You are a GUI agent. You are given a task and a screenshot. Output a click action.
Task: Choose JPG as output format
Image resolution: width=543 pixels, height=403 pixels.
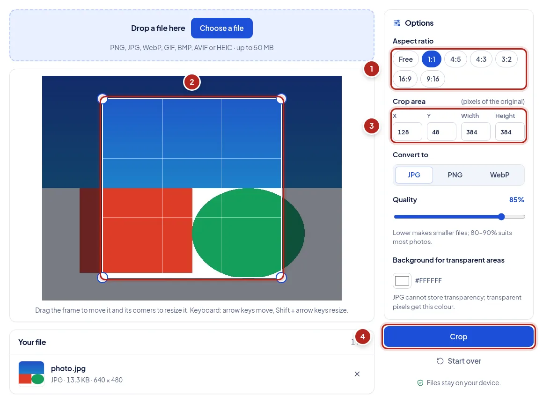coord(414,175)
